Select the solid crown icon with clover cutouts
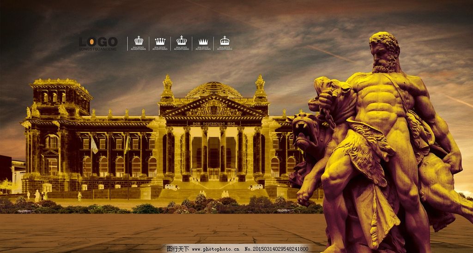473x253 pixels. click(x=225, y=41)
